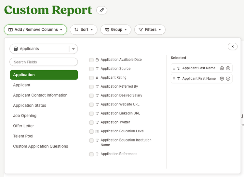Remove Applicant First Name with its X icon
Screen dimensions: 244x177
(x=228, y=79)
